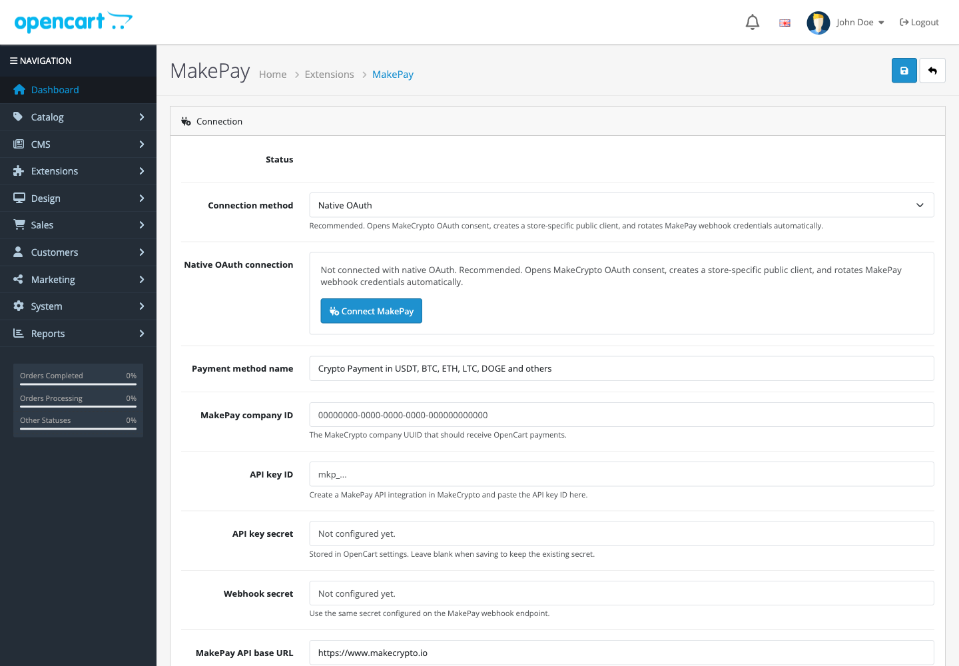Open the Catalog sidebar menu
The image size is (959, 666).
click(x=78, y=117)
